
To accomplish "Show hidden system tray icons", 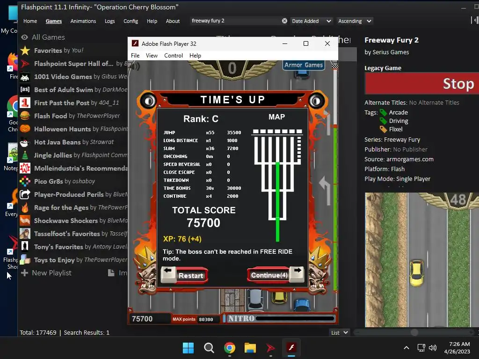I will [x=406, y=348].
